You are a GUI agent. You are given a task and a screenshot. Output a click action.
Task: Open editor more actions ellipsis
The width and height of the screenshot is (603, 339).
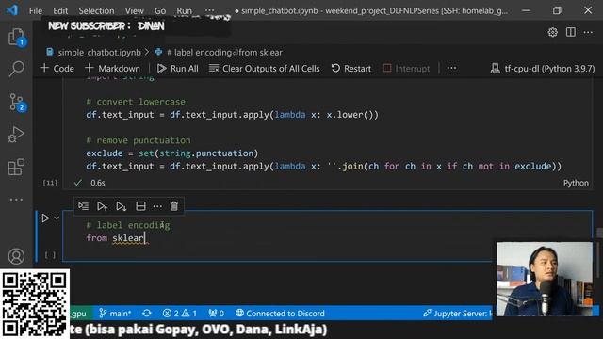588,32
